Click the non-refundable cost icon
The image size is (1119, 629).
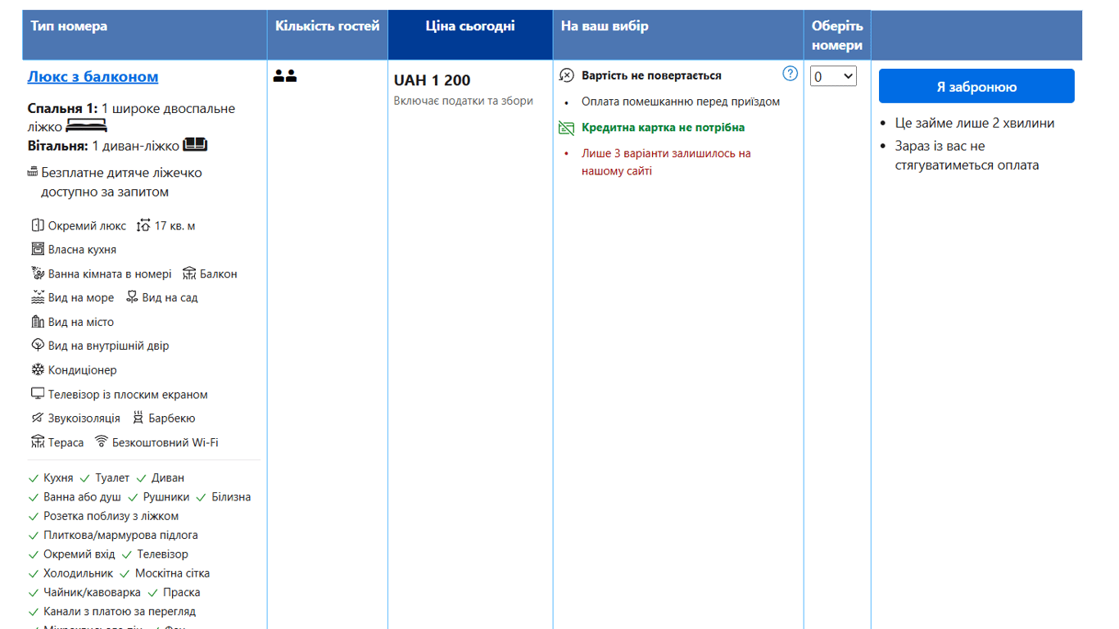tap(566, 75)
